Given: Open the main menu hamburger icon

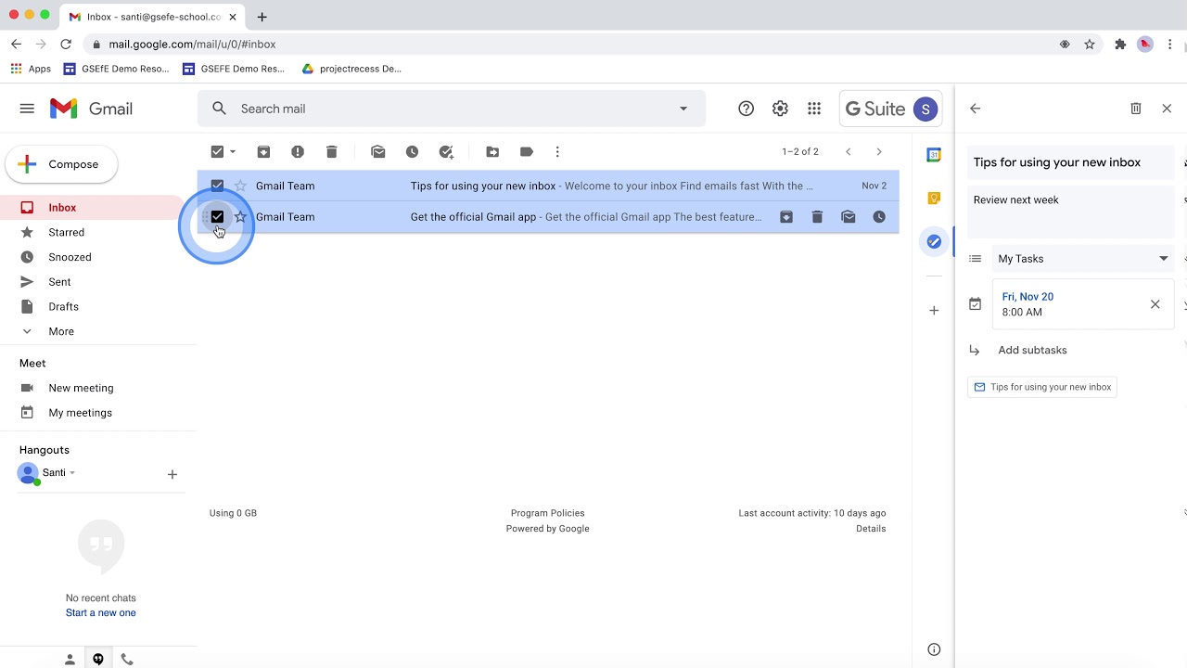Looking at the screenshot, I should [x=27, y=109].
